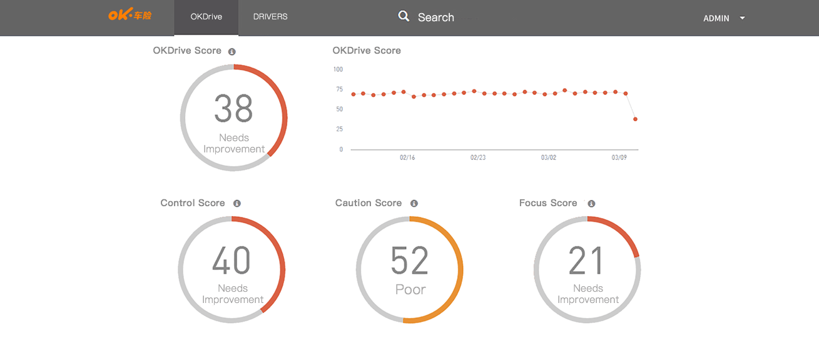Click info icon beside OKDrive Score gauge title
The image size is (819, 338).
[232, 52]
